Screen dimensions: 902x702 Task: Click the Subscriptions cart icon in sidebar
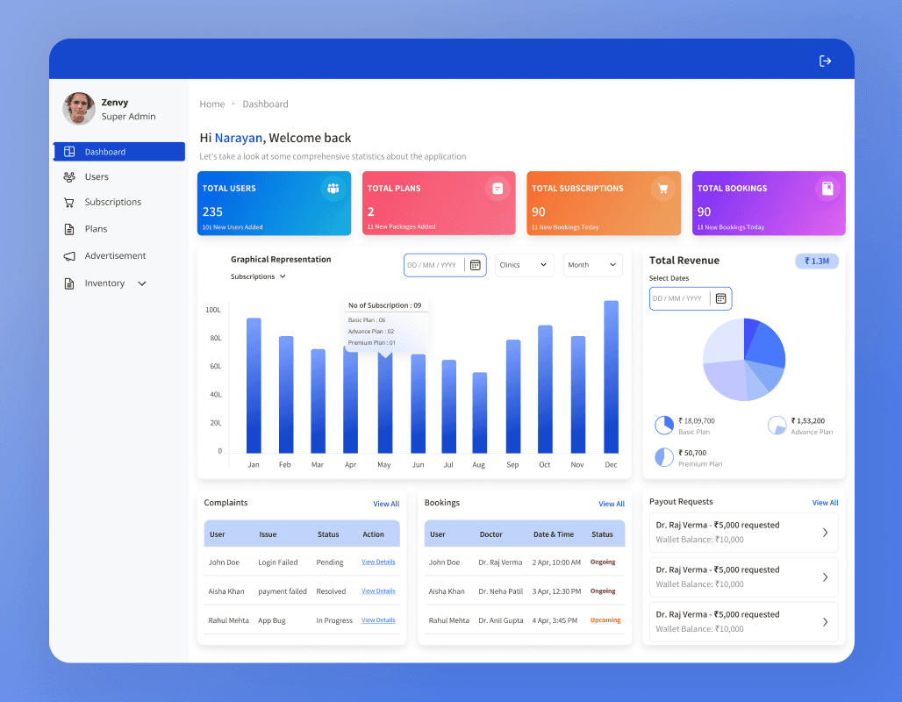point(69,203)
